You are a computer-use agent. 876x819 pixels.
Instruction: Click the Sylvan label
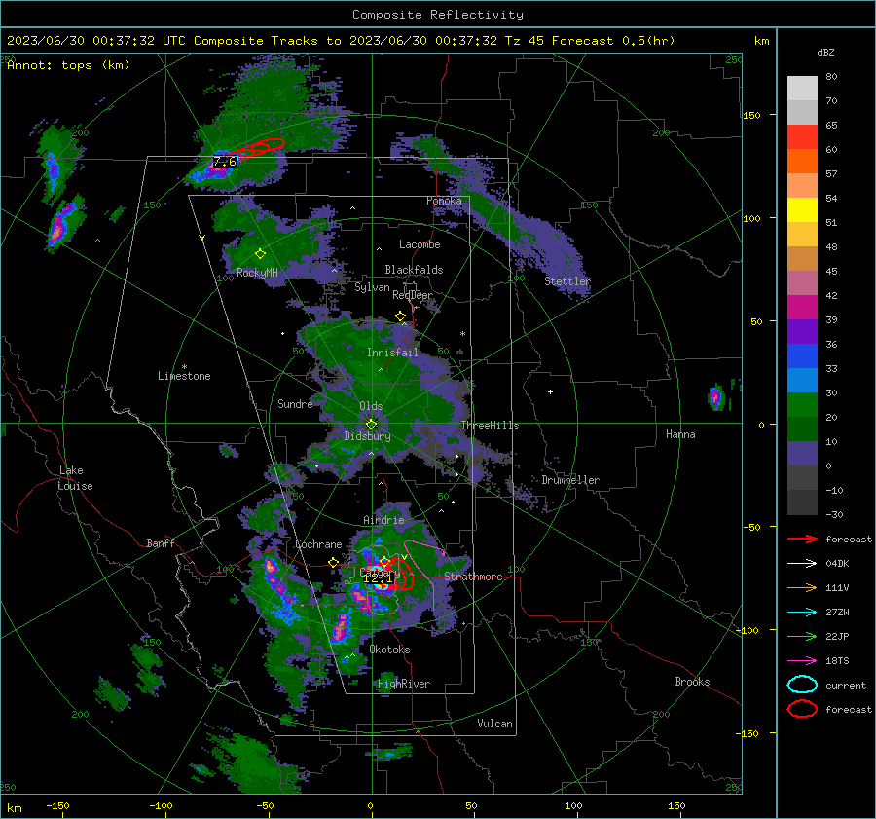(372, 287)
